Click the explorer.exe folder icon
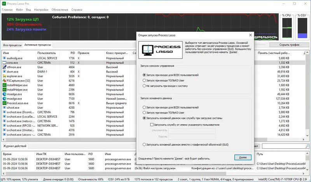The image size is (311, 182). [4, 76]
